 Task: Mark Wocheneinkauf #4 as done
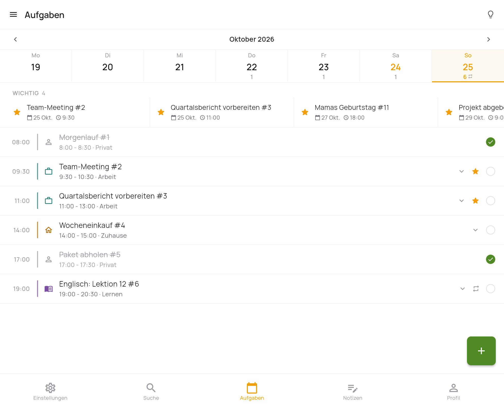pyautogui.click(x=490, y=230)
